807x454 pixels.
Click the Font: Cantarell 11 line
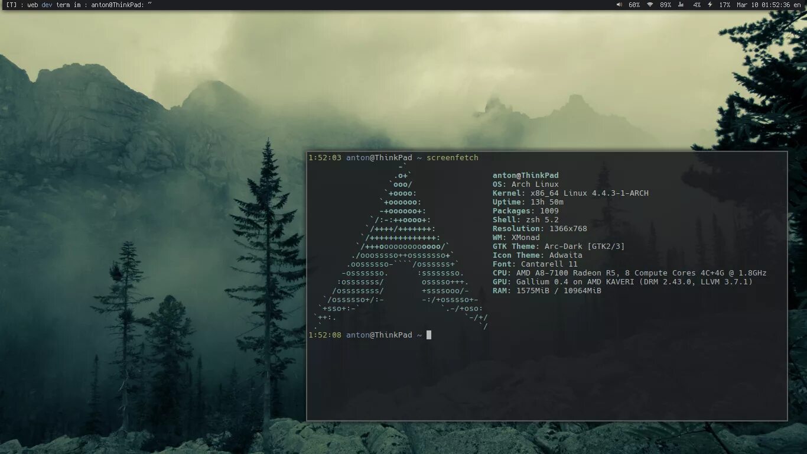coord(535,264)
